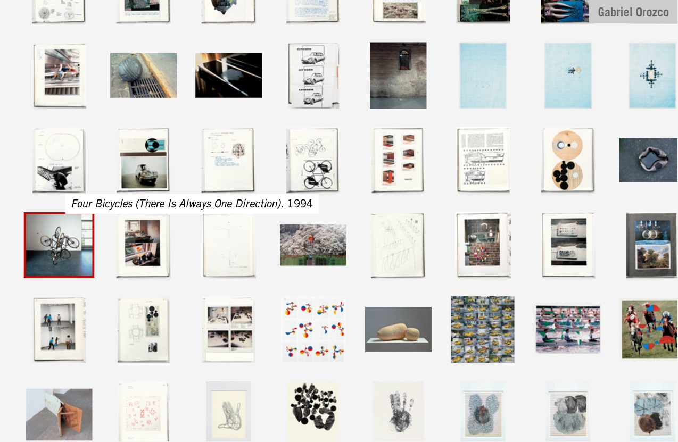This screenshot has width=678, height=442.
Task: Open the blank blue graph paper drawing
Action: coord(483,76)
